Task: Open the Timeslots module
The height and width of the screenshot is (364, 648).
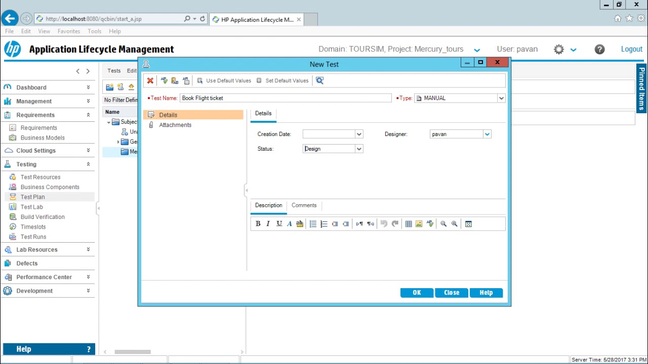Action: pyautogui.click(x=33, y=227)
